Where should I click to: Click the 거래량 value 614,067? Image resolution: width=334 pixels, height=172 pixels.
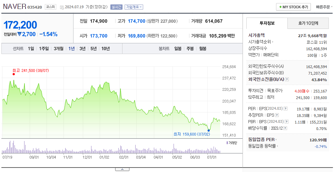tap(214, 21)
